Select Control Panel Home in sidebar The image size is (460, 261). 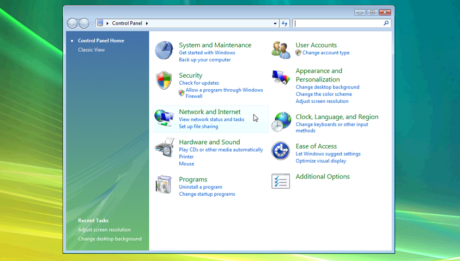(x=101, y=40)
